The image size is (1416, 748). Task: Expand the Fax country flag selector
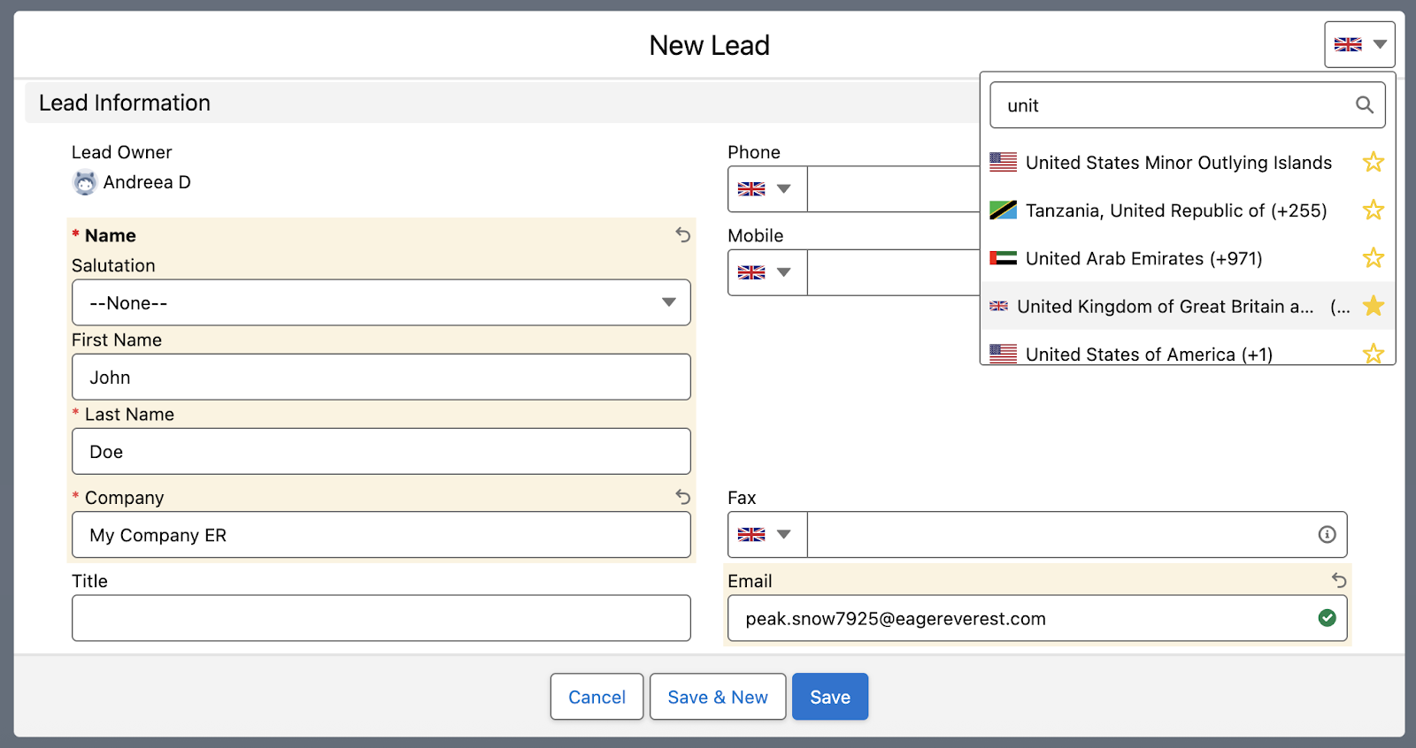pos(766,534)
